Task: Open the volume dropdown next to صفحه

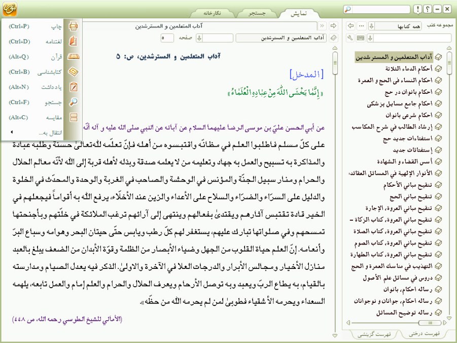Action: [x=199, y=38]
